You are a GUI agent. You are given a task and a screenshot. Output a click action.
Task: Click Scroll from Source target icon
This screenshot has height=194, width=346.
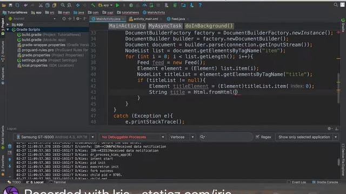tap(64, 19)
